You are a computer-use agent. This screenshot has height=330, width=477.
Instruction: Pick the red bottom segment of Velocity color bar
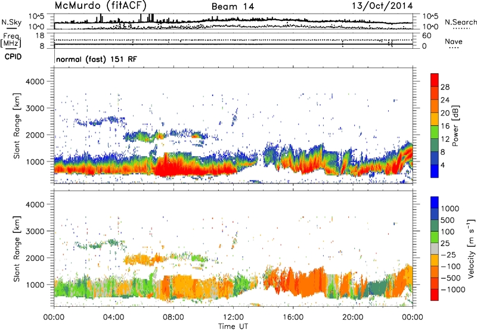[435, 295]
